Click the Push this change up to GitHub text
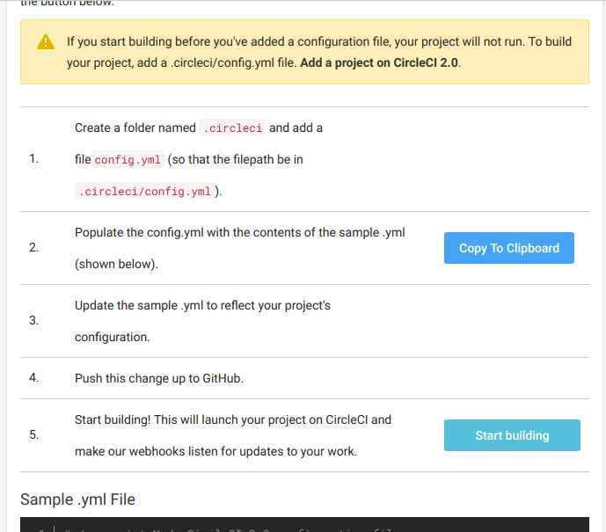 (x=159, y=378)
